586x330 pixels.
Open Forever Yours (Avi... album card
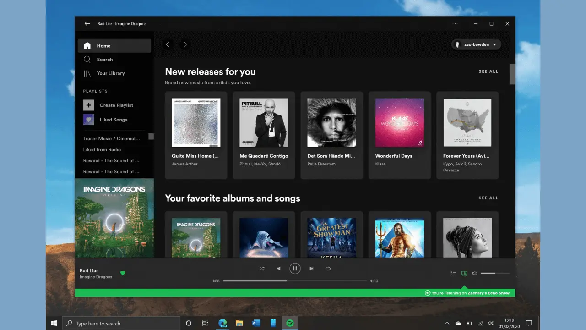(x=467, y=135)
